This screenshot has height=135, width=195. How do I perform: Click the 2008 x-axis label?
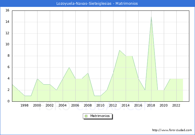pyautogui.click(x=88, y=105)
